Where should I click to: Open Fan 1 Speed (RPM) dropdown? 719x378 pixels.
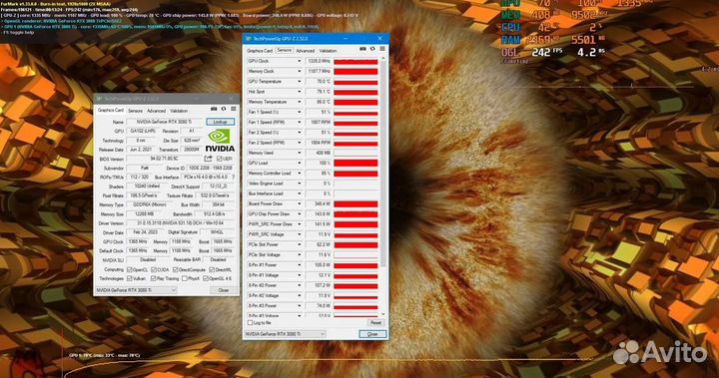tap(300, 123)
